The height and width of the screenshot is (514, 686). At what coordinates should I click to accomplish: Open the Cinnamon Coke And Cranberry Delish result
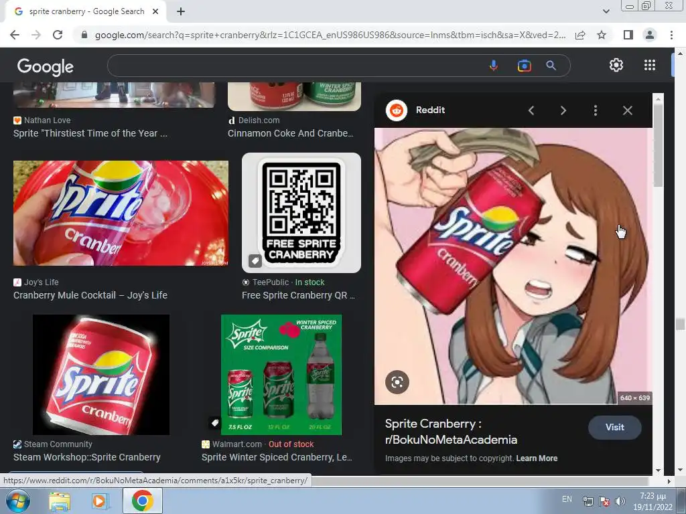[291, 133]
